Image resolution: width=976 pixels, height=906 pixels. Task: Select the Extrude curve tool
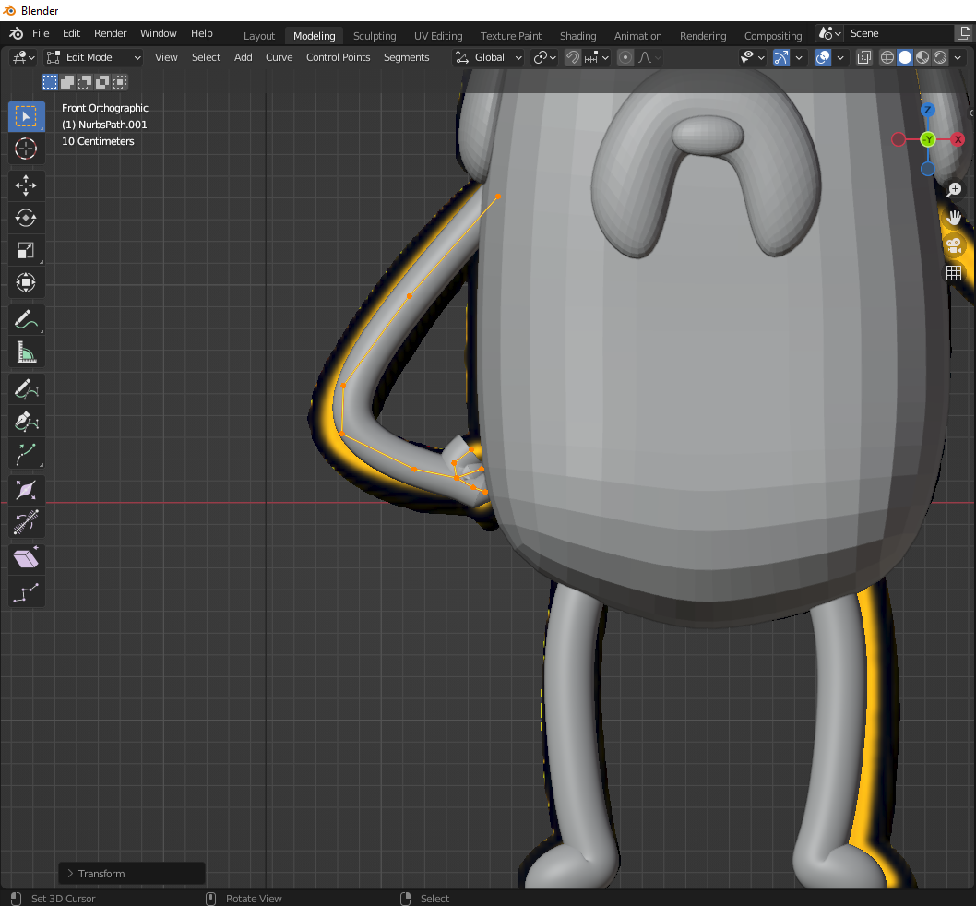tap(26, 454)
